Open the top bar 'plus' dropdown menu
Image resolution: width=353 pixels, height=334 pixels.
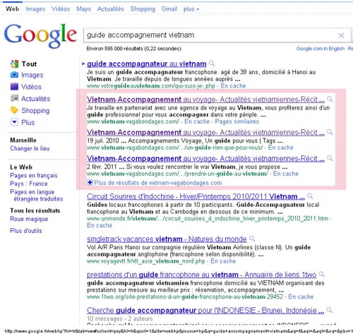click(x=191, y=9)
